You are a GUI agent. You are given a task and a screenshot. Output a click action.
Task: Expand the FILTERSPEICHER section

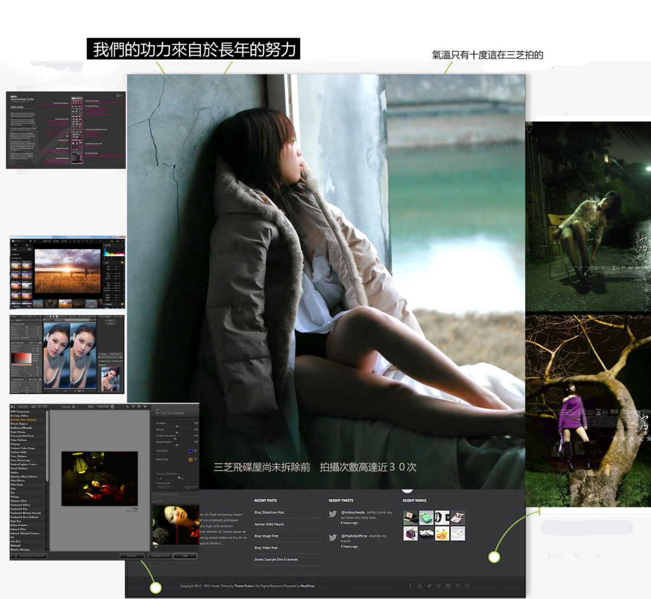coord(166,494)
